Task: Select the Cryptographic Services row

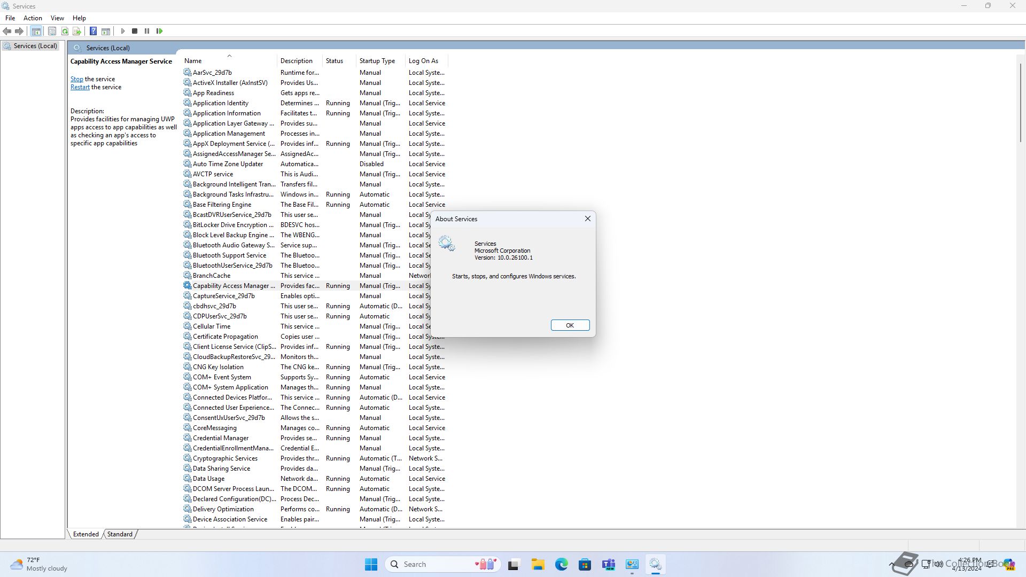Action: 314,458
